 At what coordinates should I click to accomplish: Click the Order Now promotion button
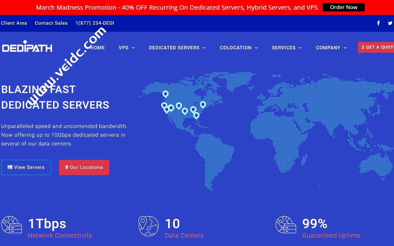[x=344, y=7]
